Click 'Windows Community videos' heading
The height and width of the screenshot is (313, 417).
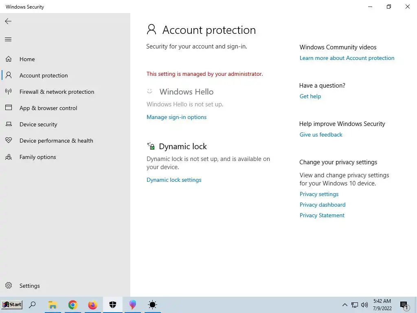click(x=338, y=47)
